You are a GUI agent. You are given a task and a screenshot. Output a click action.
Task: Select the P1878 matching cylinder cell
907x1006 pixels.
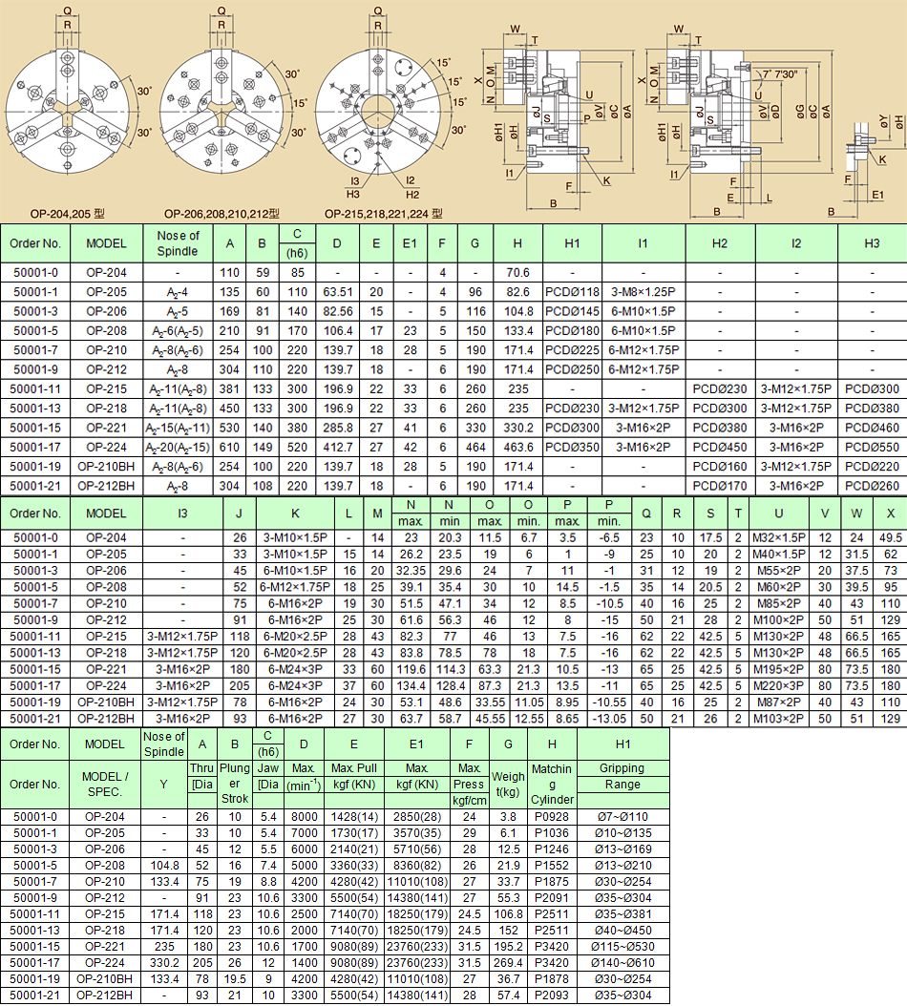552,979
